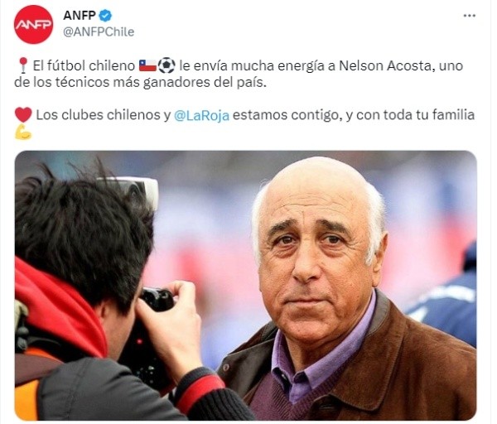497x424 pixels.
Task: Click the flexed biceps emoji
Action: [x=23, y=132]
